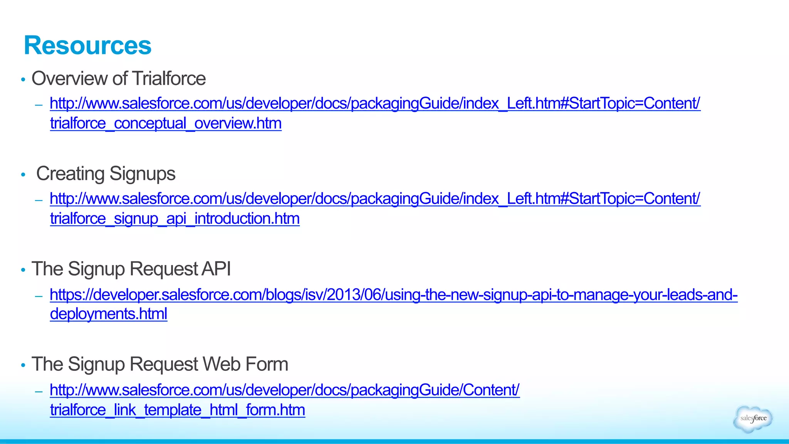Select the Resources slide title
The image size is (789, 444).
coord(87,45)
